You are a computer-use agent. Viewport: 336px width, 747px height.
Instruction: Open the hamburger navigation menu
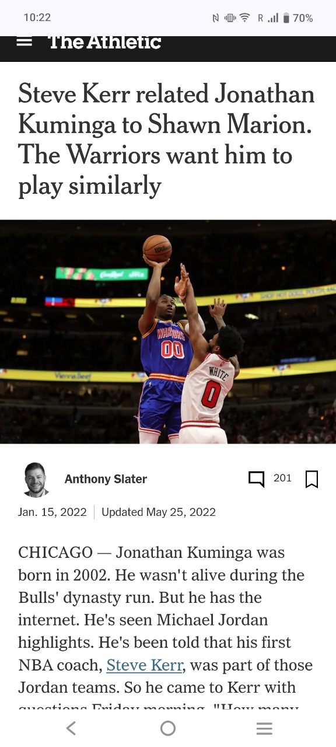click(24, 42)
